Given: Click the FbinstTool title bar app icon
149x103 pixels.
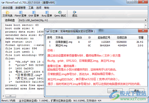Looking at the screenshot, I should tap(3, 3).
